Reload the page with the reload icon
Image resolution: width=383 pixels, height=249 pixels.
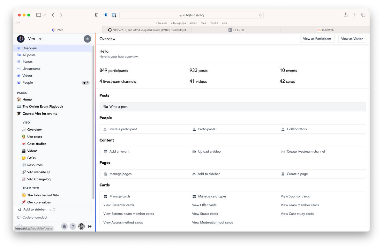(x=261, y=15)
